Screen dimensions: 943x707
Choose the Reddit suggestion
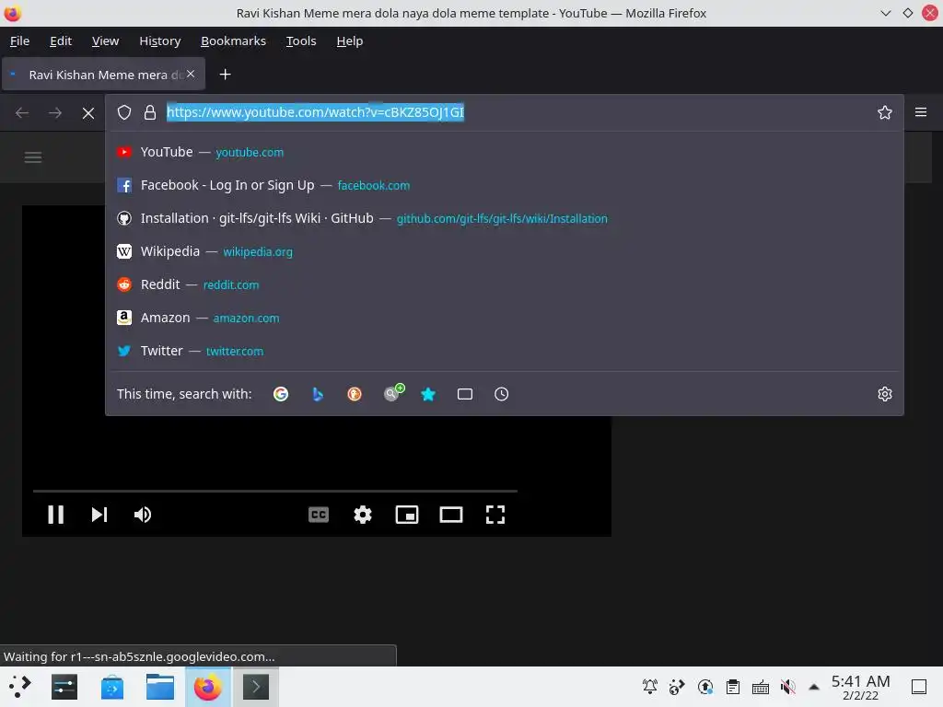[x=505, y=284]
